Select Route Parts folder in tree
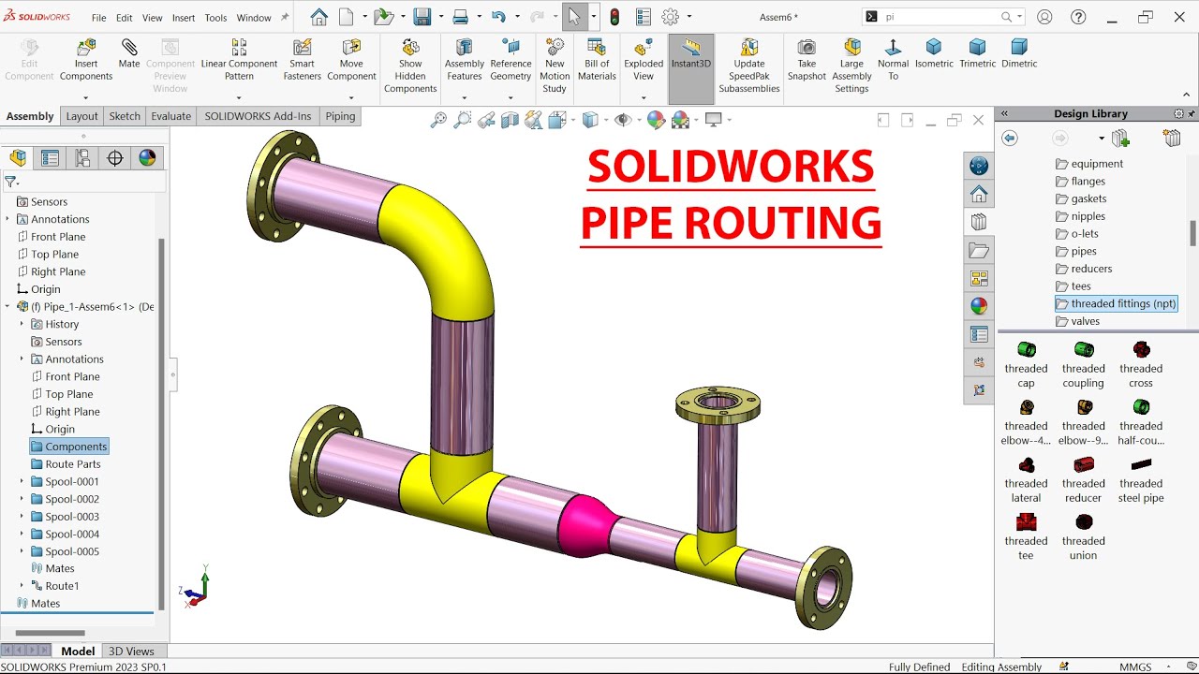 [66, 464]
